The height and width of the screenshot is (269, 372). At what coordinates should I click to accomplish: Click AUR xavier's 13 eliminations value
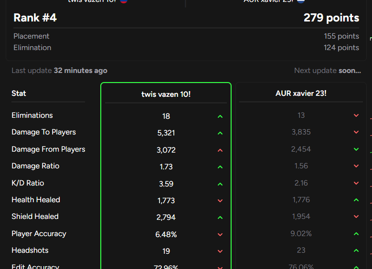(x=301, y=115)
